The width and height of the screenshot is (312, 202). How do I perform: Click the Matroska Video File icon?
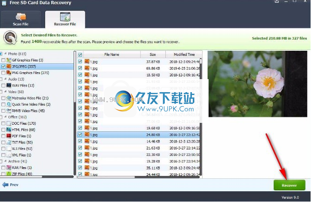click(9, 98)
